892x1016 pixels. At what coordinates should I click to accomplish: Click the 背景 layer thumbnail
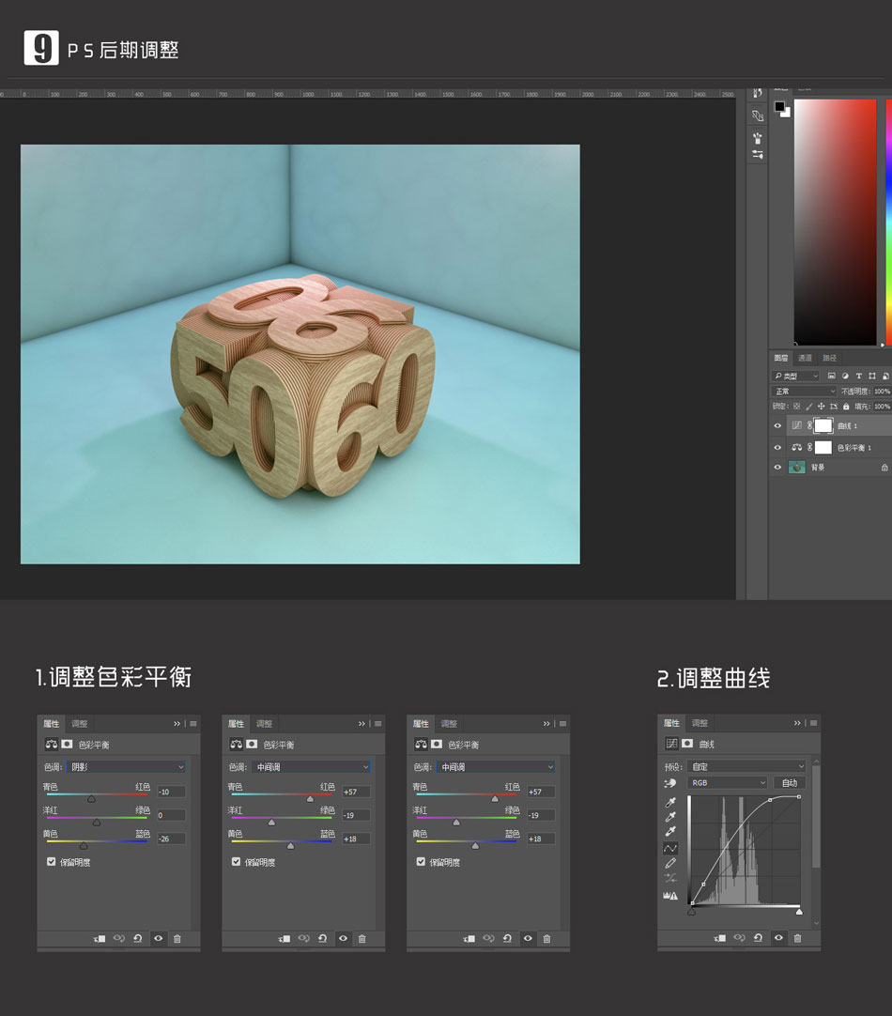(797, 468)
